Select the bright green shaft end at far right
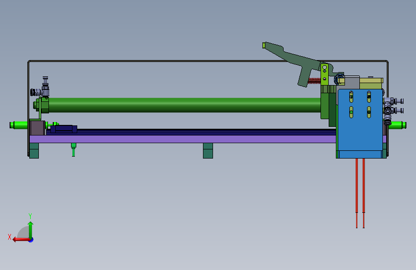The image size is (416, 270). (x=397, y=125)
